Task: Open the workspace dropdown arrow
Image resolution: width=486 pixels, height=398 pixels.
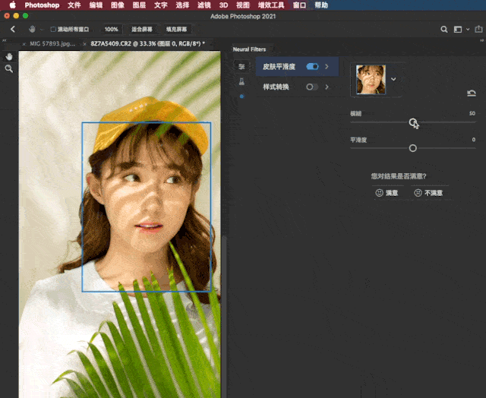Action: [x=468, y=30]
